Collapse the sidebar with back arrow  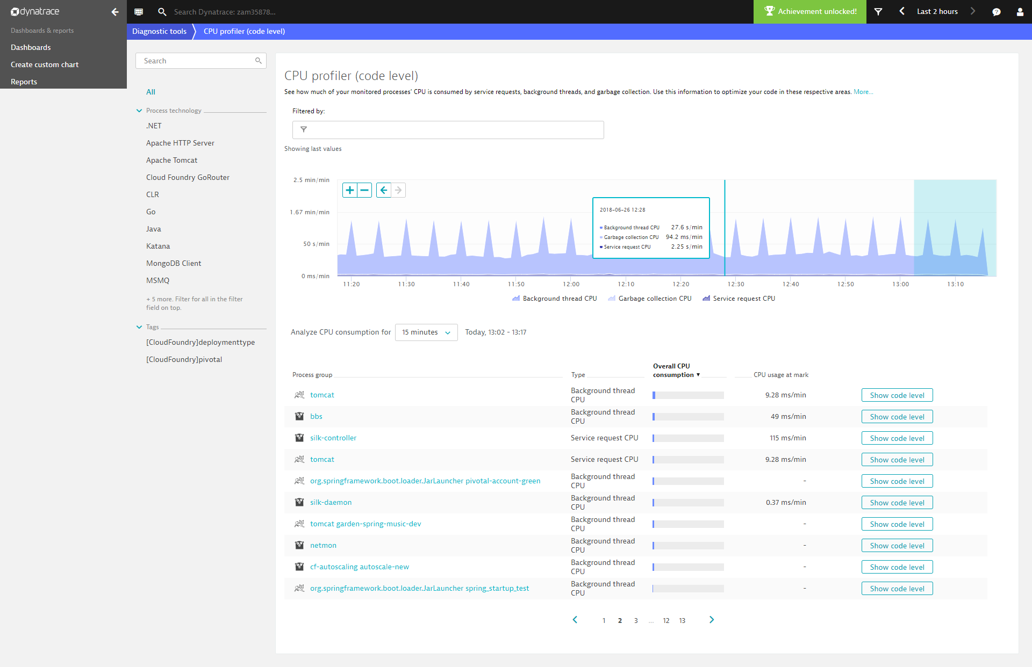[x=114, y=12]
